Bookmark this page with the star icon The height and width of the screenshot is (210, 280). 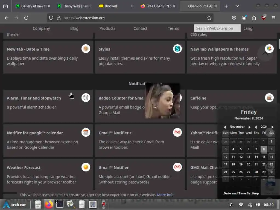(x=209, y=18)
